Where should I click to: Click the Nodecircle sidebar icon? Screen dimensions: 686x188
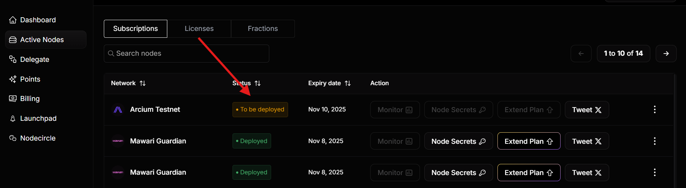tap(13, 138)
